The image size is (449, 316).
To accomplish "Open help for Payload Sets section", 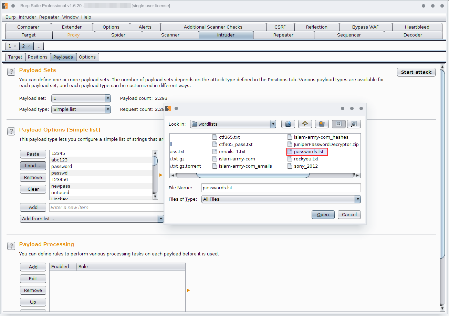I will [x=11, y=72].
